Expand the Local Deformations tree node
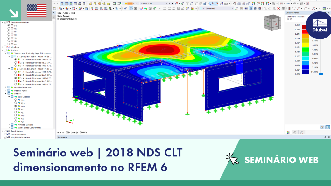The image size is (331, 186). tap(5, 87)
